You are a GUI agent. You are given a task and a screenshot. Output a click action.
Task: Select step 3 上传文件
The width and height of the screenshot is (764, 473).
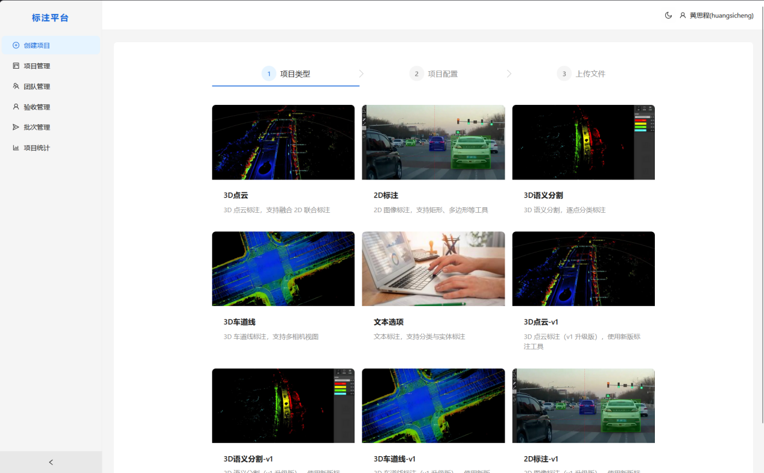coord(581,74)
